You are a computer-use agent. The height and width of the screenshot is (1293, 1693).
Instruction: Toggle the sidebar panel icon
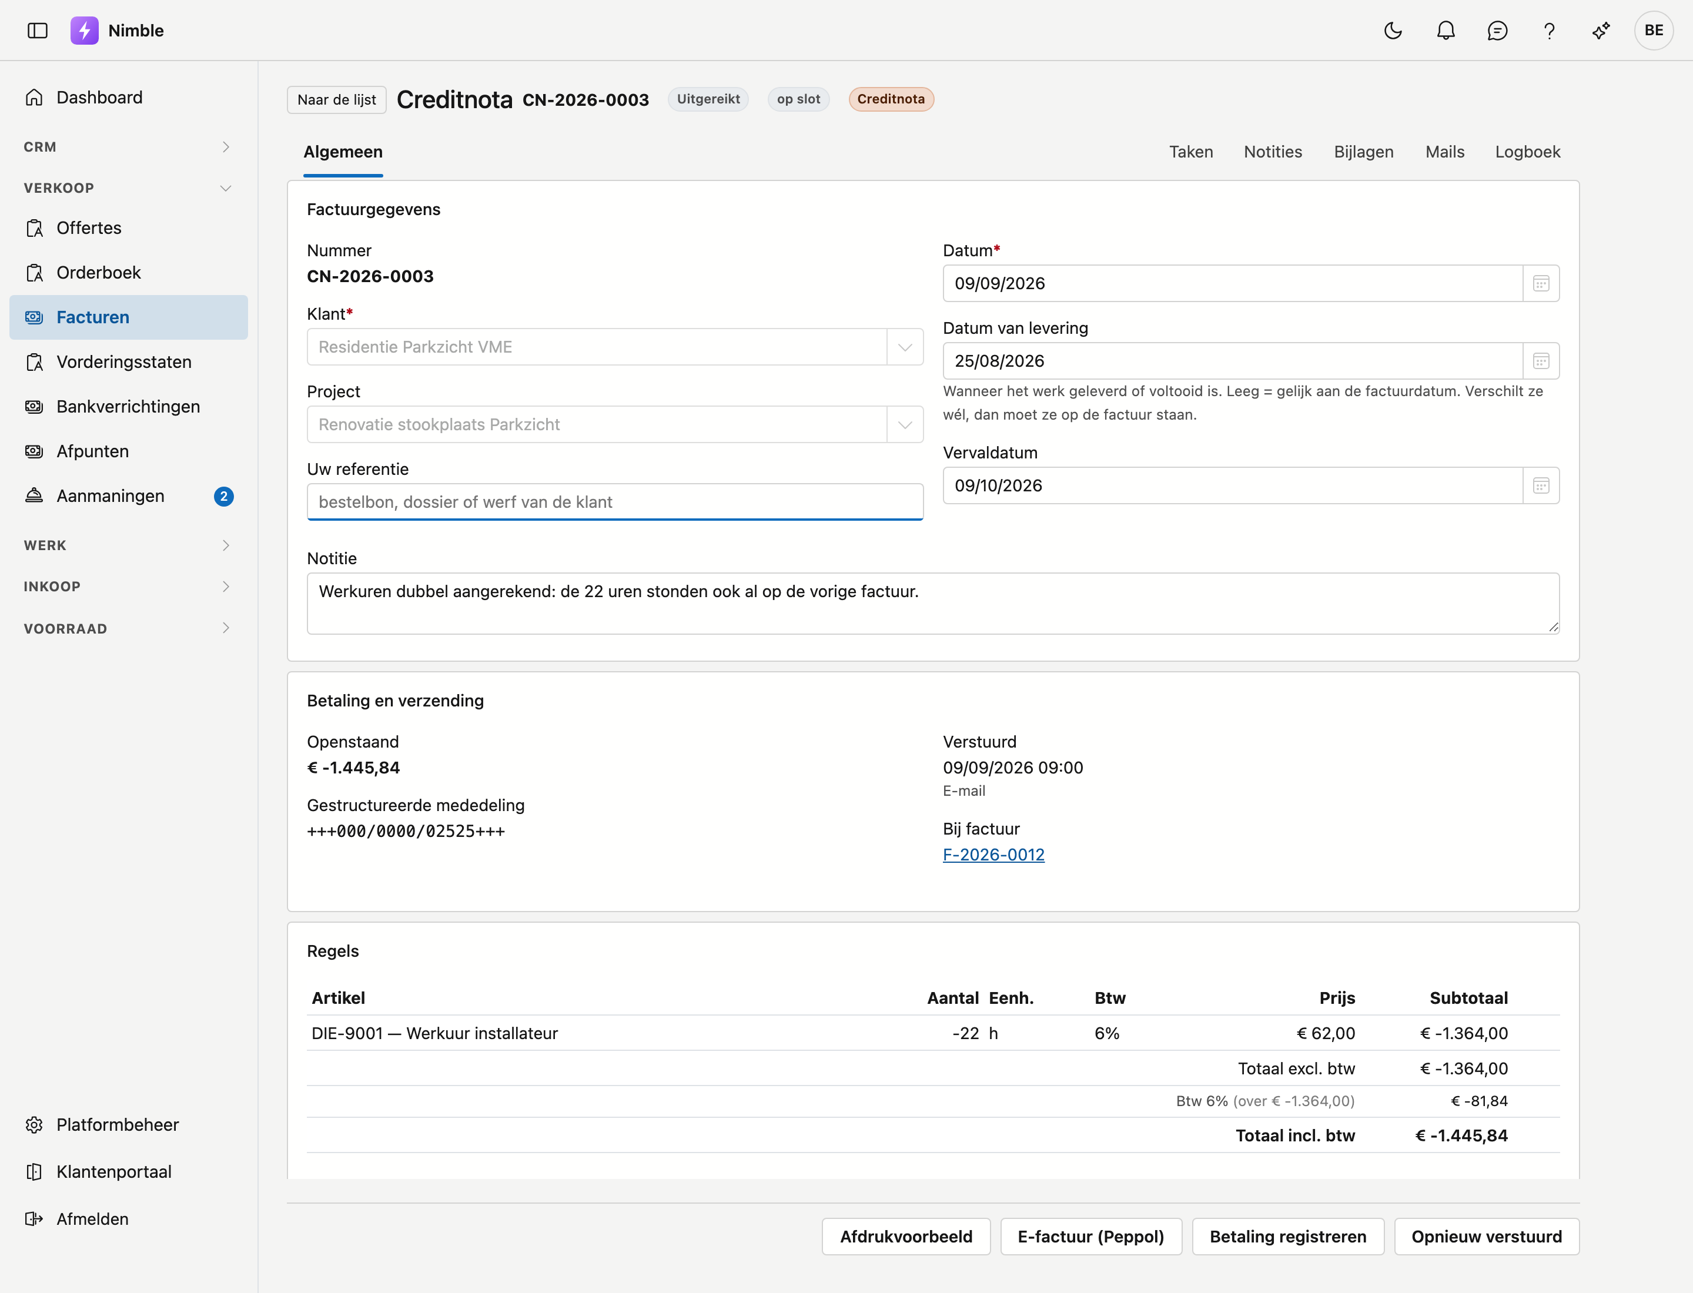point(37,30)
